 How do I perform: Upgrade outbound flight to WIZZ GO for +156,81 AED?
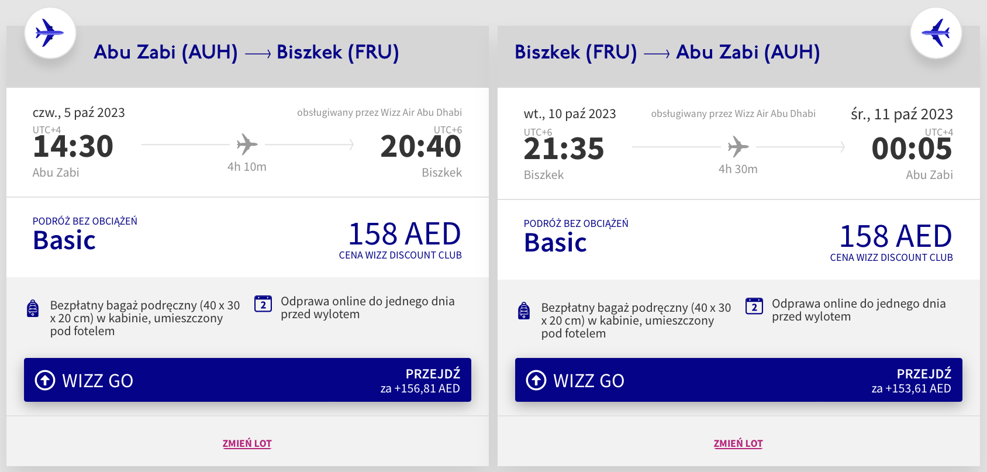click(x=247, y=380)
